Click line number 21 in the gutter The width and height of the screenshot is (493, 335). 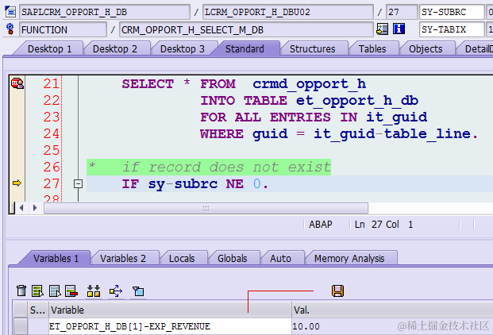52,84
